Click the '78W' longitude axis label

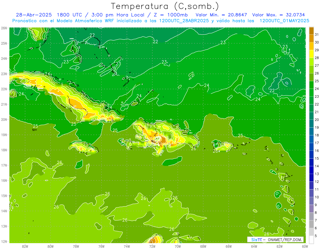pyautogui.click(x=76, y=246)
